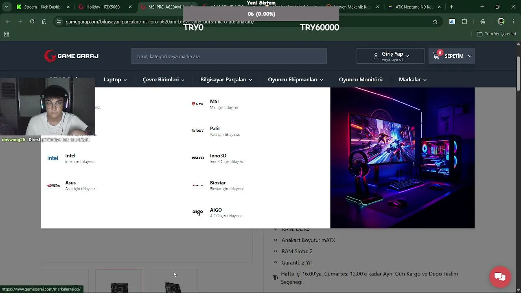The width and height of the screenshot is (521, 293).
Task: Expand the Çevre Birimleri menu
Action: tap(164, 80)
